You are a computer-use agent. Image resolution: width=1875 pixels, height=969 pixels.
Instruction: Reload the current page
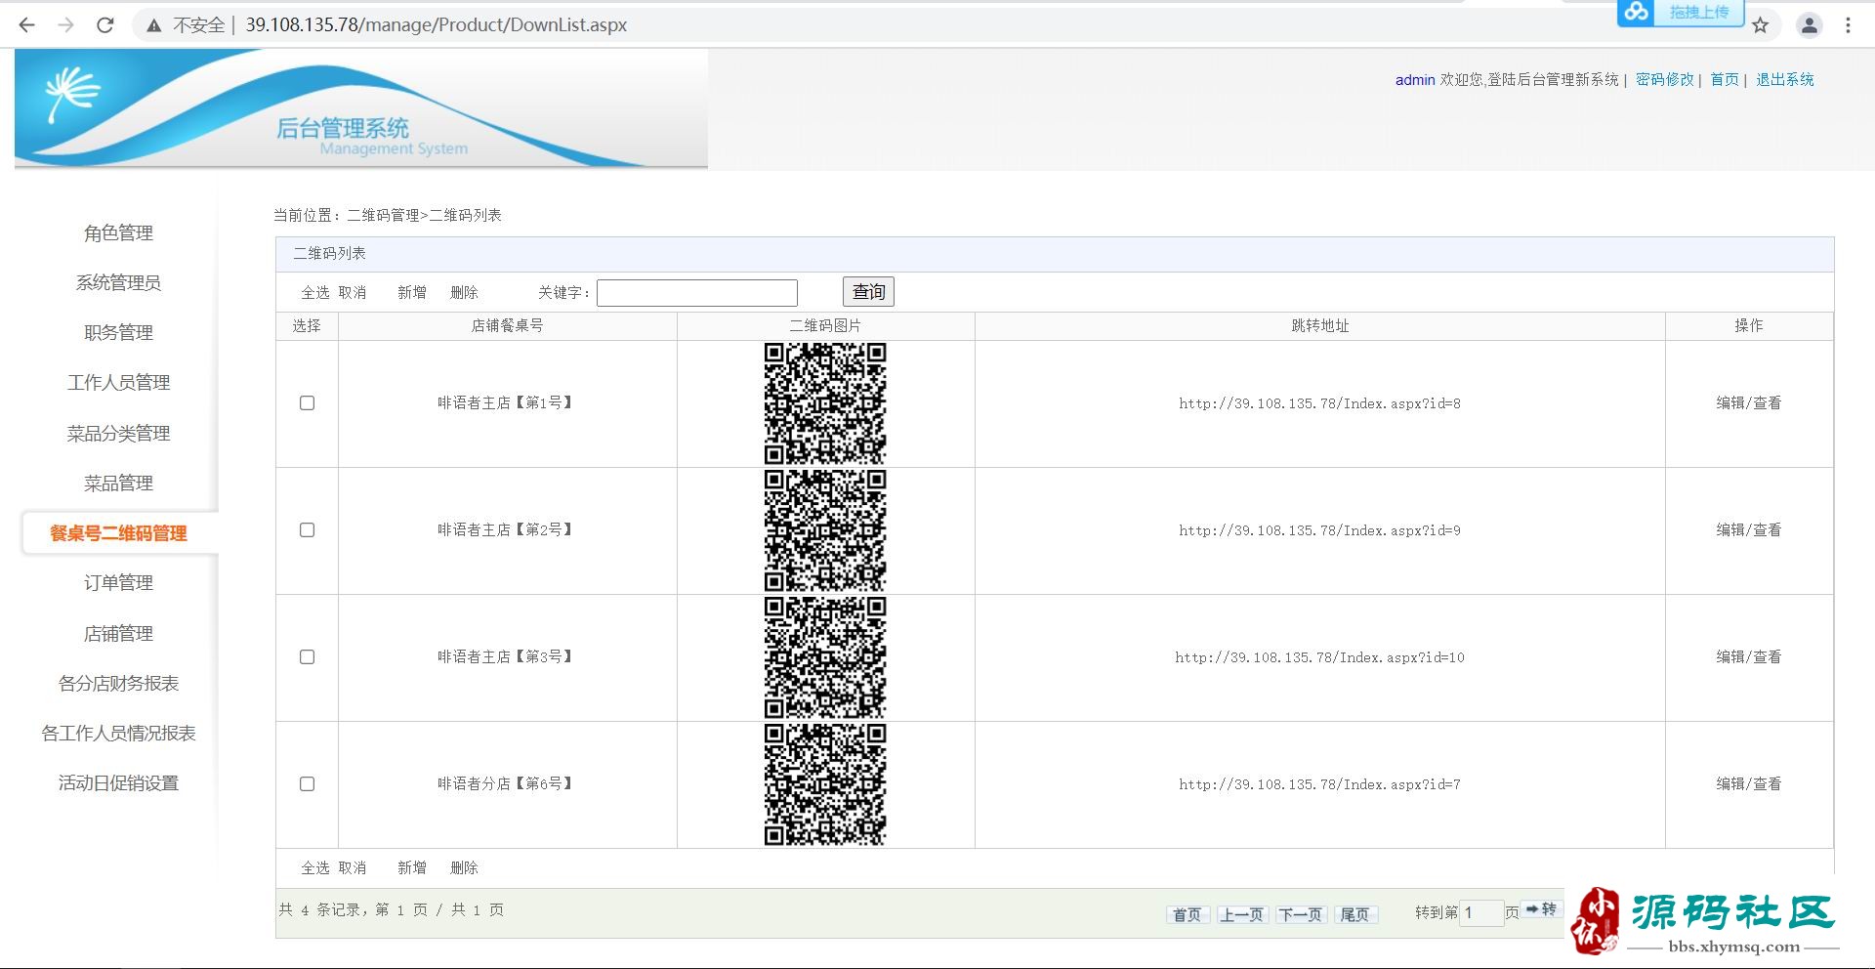(x=105, y=25)
